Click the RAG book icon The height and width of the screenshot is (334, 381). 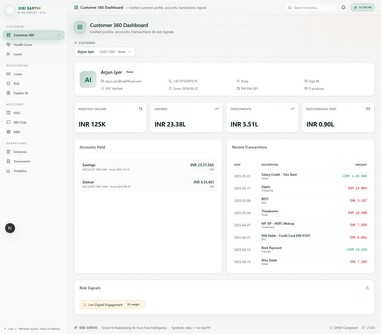8,113
